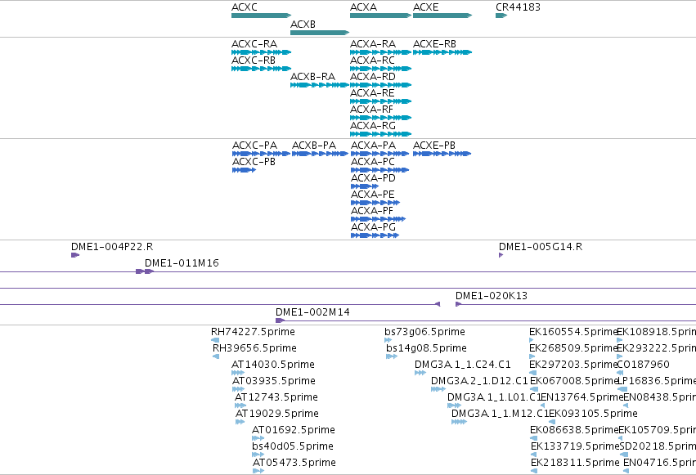The height and width of the screenshot is (475, 696).
Task: Select the ACXE gene feature
Action: [442, 16]
